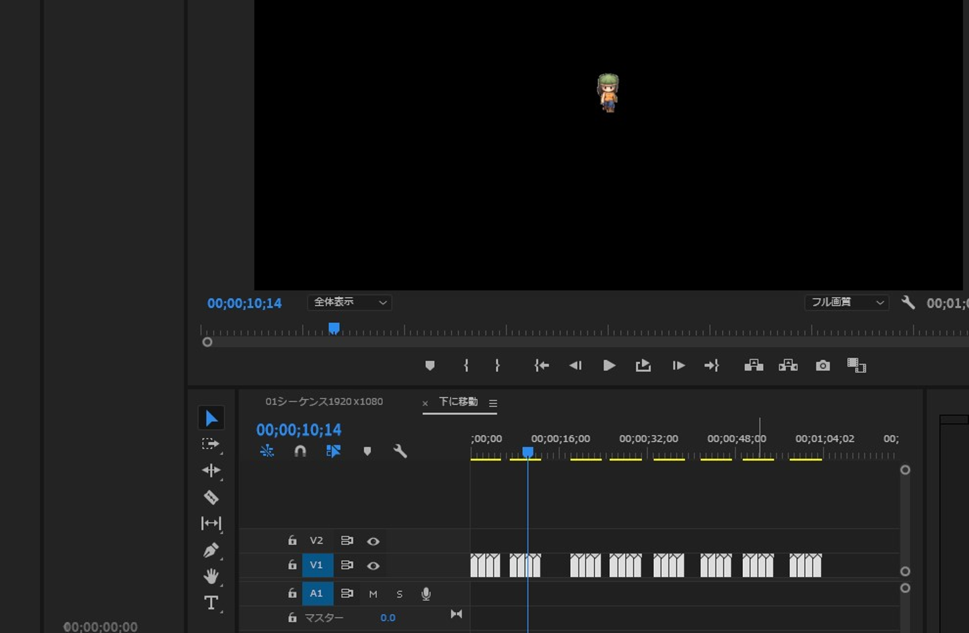Hide the V2 track output

(373, 541)
